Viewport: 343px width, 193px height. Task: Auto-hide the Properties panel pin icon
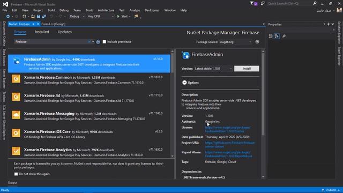tap(329, 24)
